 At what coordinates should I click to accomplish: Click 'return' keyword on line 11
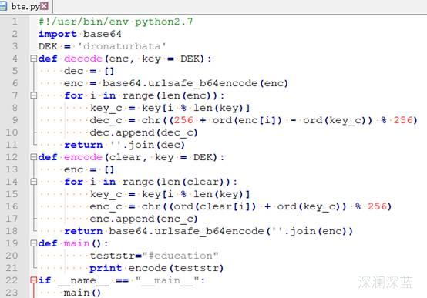coord(83,145)
